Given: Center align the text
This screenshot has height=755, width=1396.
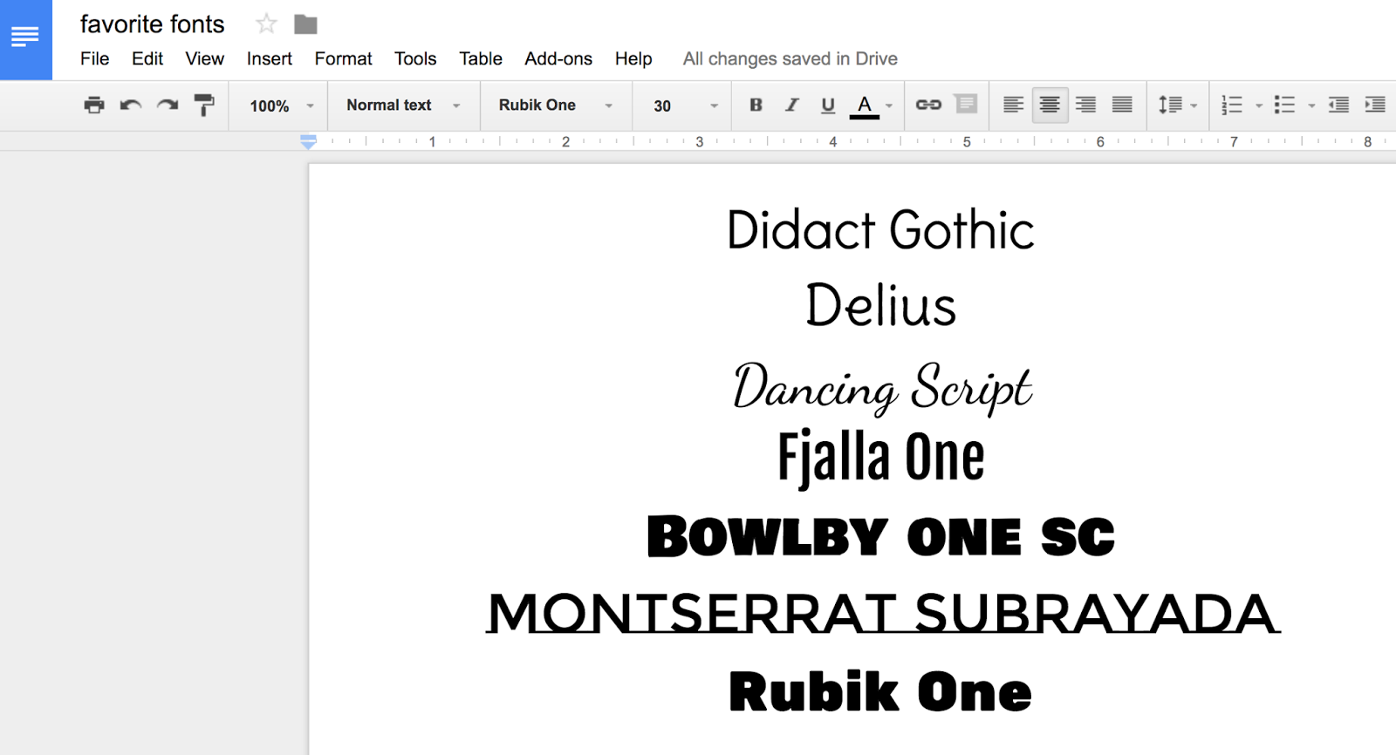Looking at the screenshot, I should click(1050, 105).
